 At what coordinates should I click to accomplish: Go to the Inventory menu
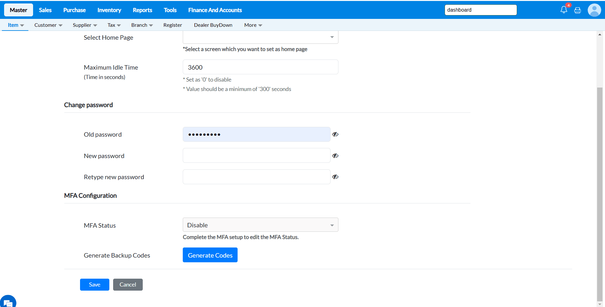(109, 10)
